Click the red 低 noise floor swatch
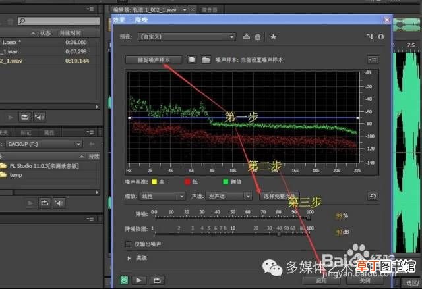This screenshot has height=289, width=422. click(x=187, y=182)
